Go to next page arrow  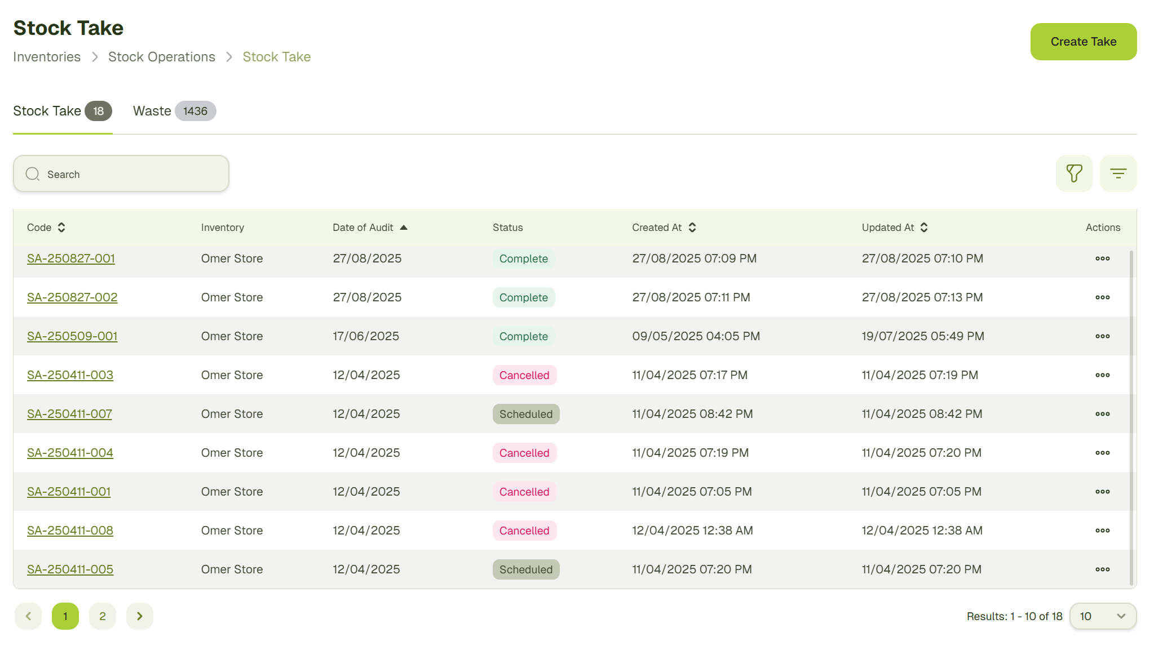(140, 616)
